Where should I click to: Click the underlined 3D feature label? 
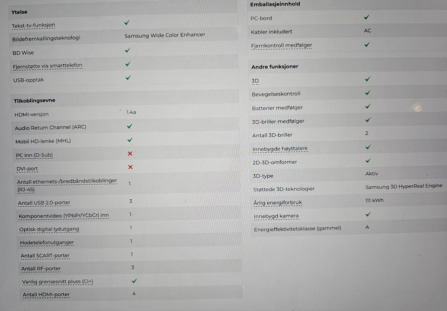(255, 81)
